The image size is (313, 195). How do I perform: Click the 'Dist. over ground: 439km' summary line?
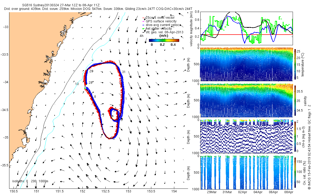pyautogui.click(x=98, y=9)
